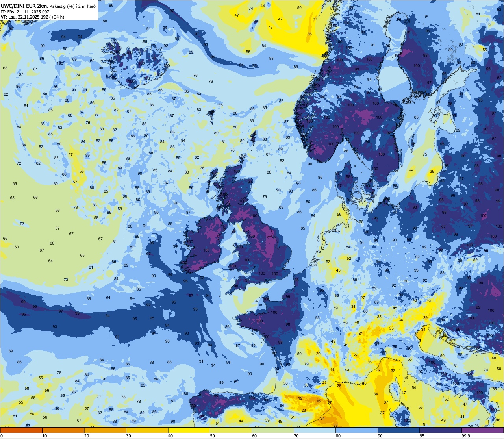Pick the 95–99.9 navy legend segment
Viewport: 504px width, 439px height.
click(441, 430)
